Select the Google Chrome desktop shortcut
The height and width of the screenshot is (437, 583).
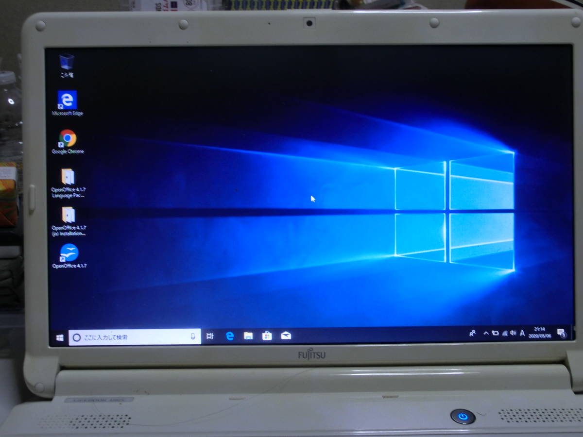pos(68,141)
